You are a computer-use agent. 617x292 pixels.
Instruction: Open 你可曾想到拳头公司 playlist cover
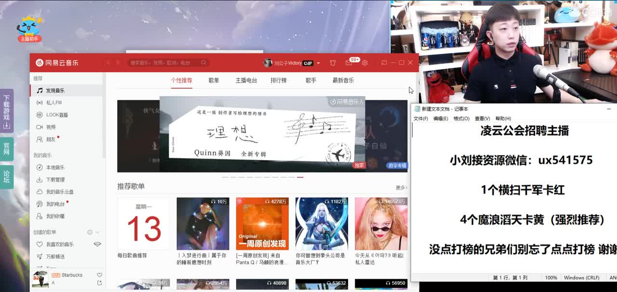[322, 224]
